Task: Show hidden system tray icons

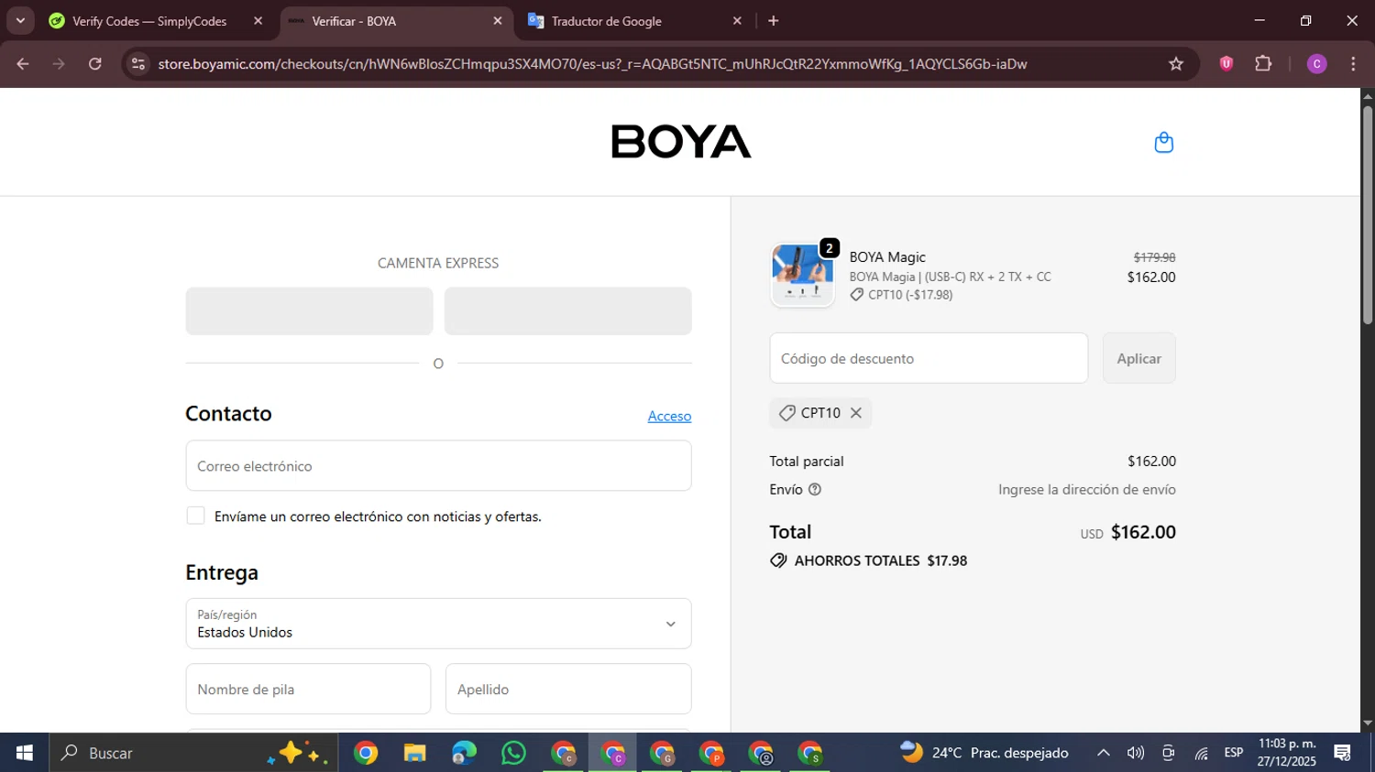Action: [x=1104, y=753]
